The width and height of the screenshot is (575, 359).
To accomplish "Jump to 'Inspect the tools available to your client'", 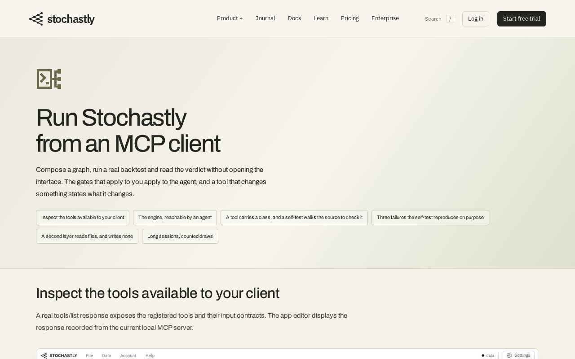I will click(x=83, y=218).
